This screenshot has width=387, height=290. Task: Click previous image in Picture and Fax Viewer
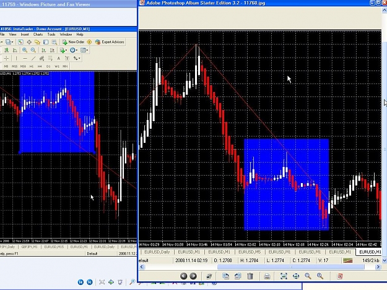click(80, 282)
